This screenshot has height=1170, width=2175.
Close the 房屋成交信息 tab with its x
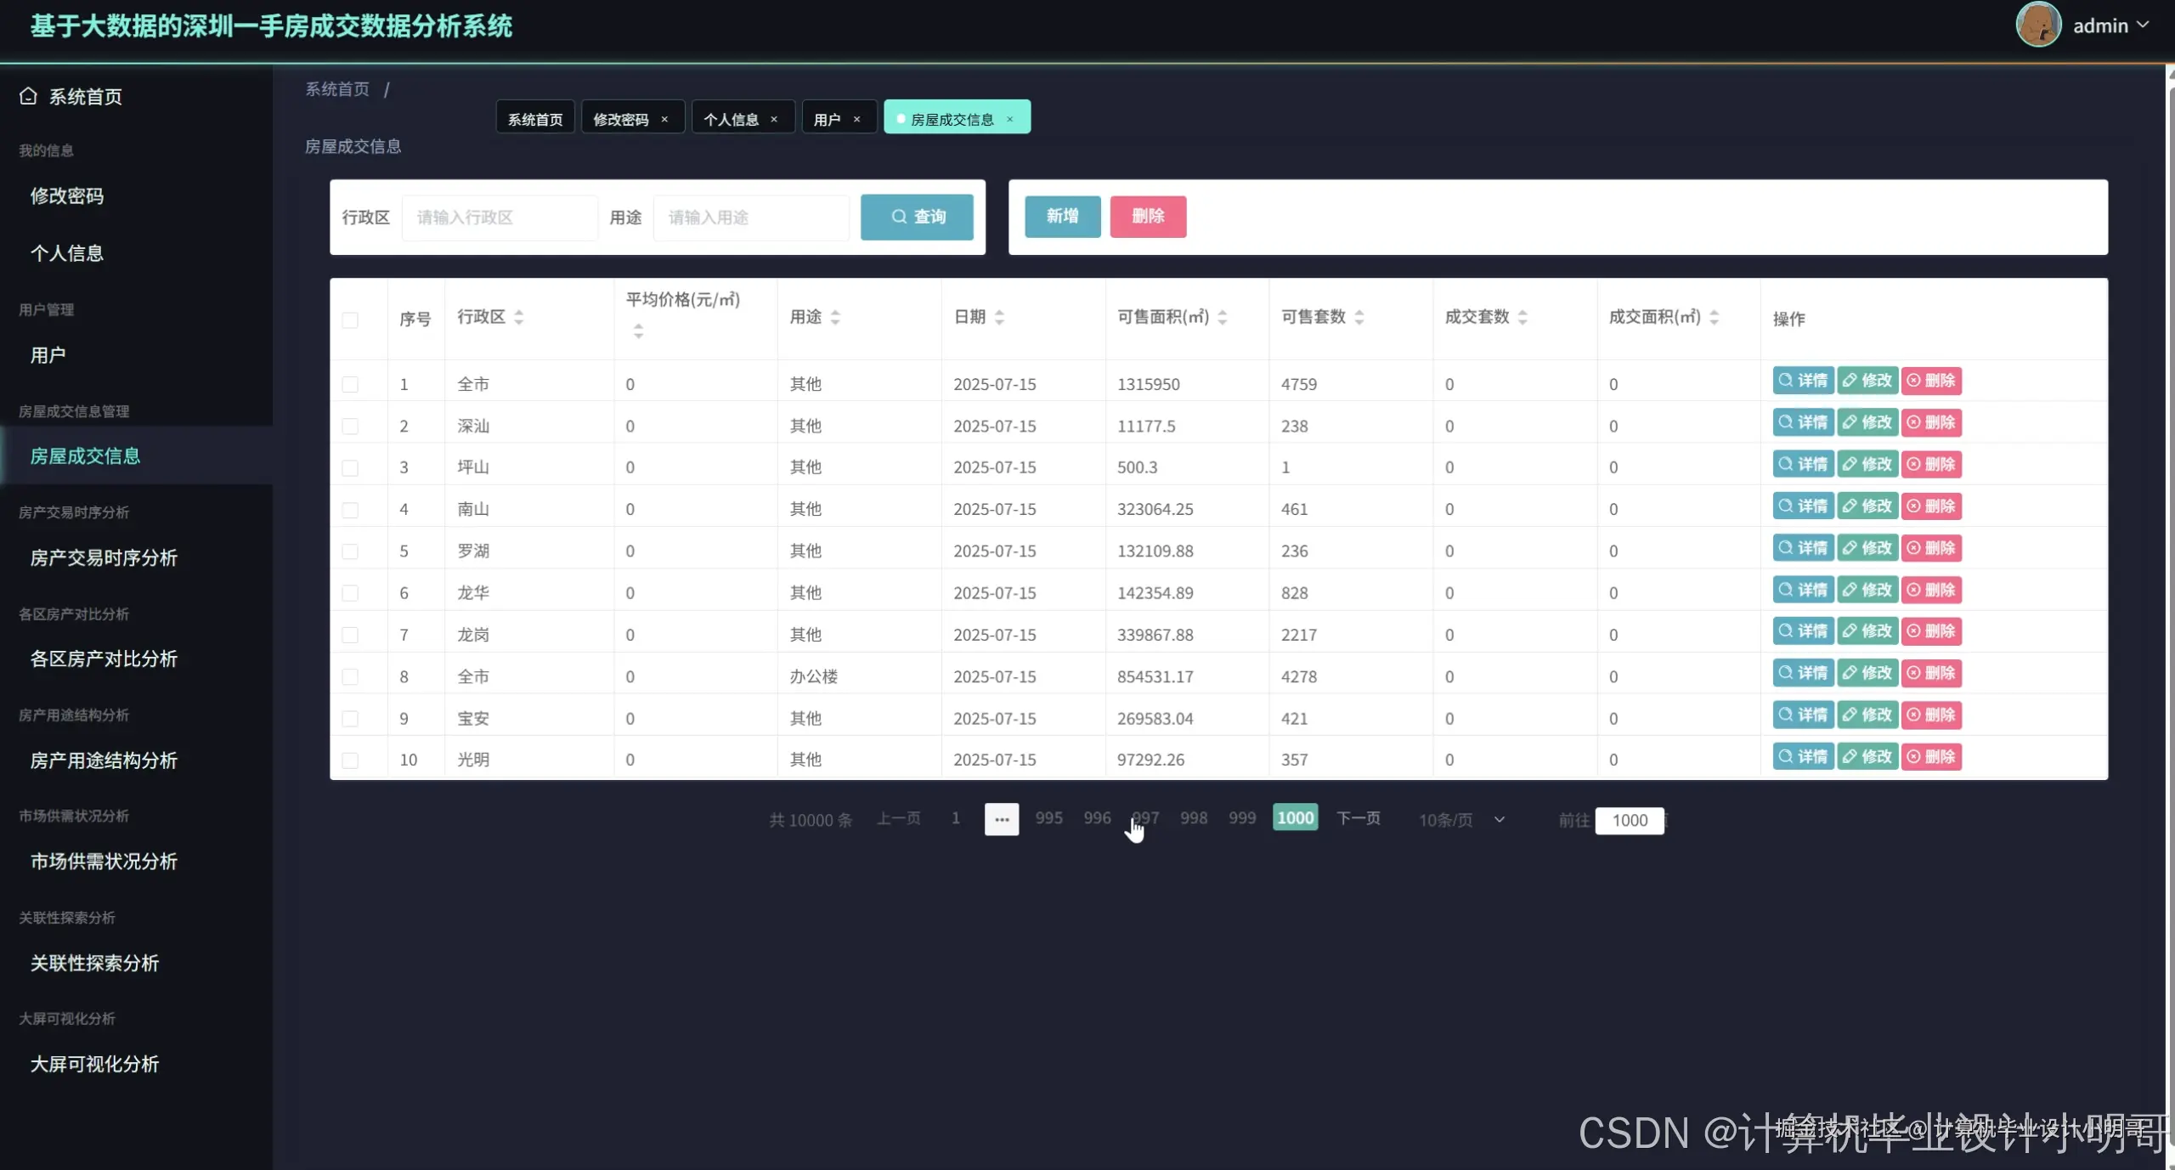tap(1009, 119)
